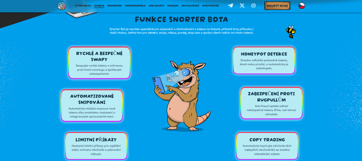Open the Aktualizace menu item

click(x=190, y=6)
